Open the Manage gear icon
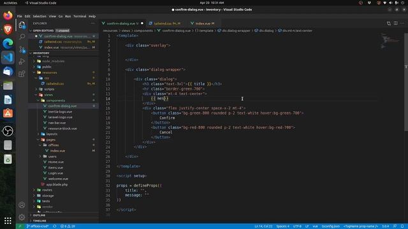 tap(22, 217)
